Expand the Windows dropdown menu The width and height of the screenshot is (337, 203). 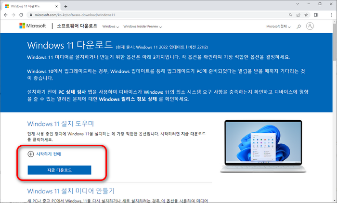(x=110, y=26)
